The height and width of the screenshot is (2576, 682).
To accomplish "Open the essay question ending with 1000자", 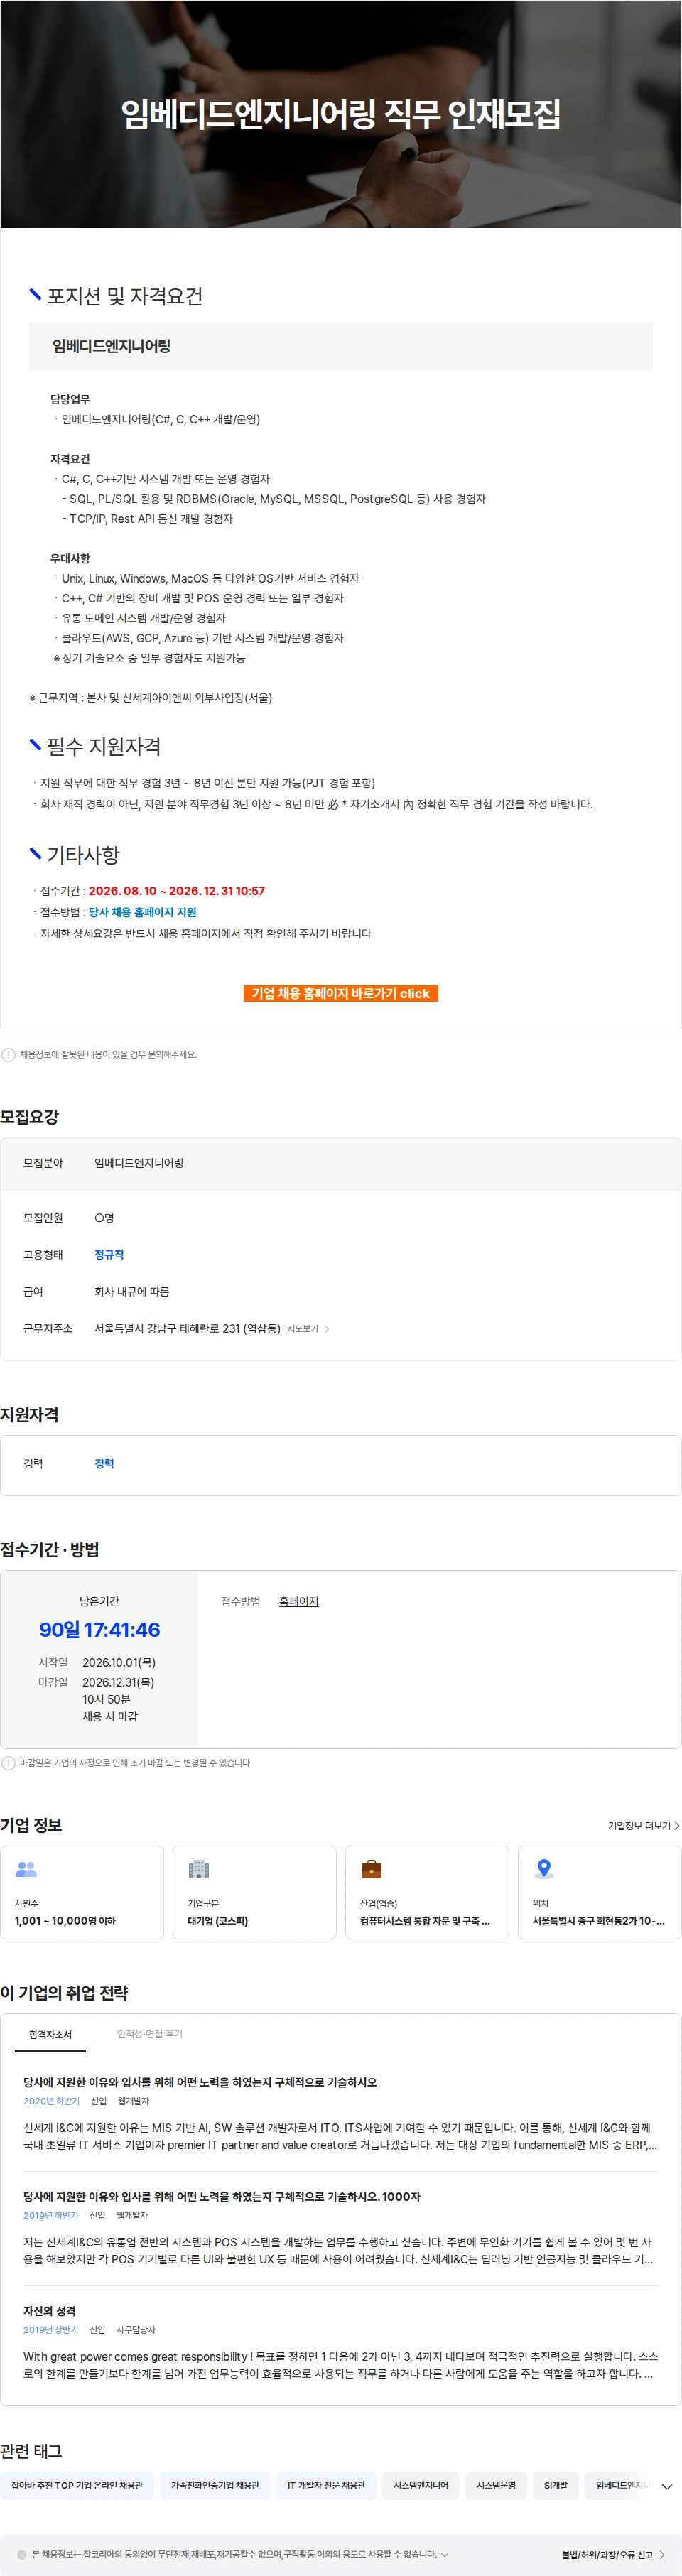I will [x=222, y=2196].
